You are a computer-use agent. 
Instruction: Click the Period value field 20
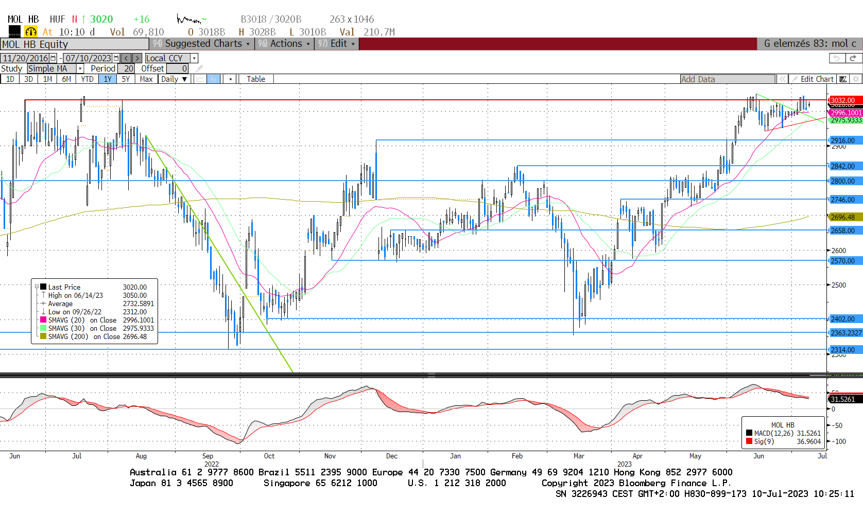(x=126, y=68)
